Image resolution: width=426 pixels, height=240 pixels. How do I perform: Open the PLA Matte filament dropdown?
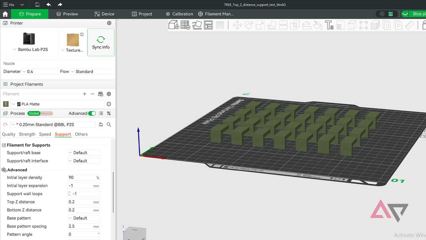click(x=58, y=104)
